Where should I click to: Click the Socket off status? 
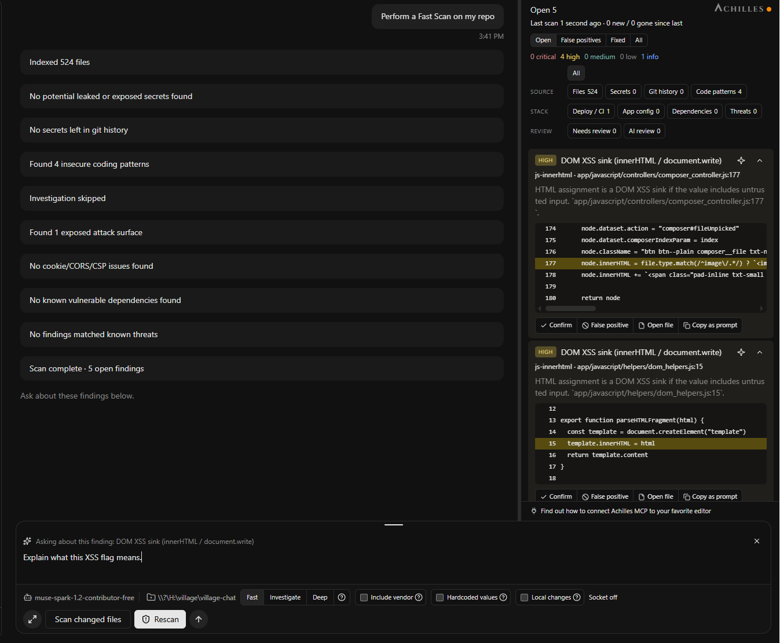point(603,597)
